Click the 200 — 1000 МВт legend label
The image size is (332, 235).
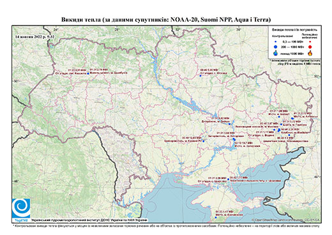(x=292, y=47)
